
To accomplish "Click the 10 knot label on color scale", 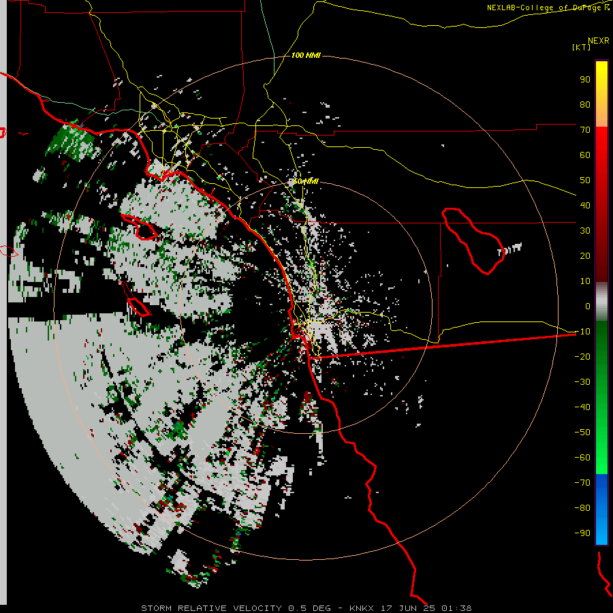I will click(x=585, y=281).
